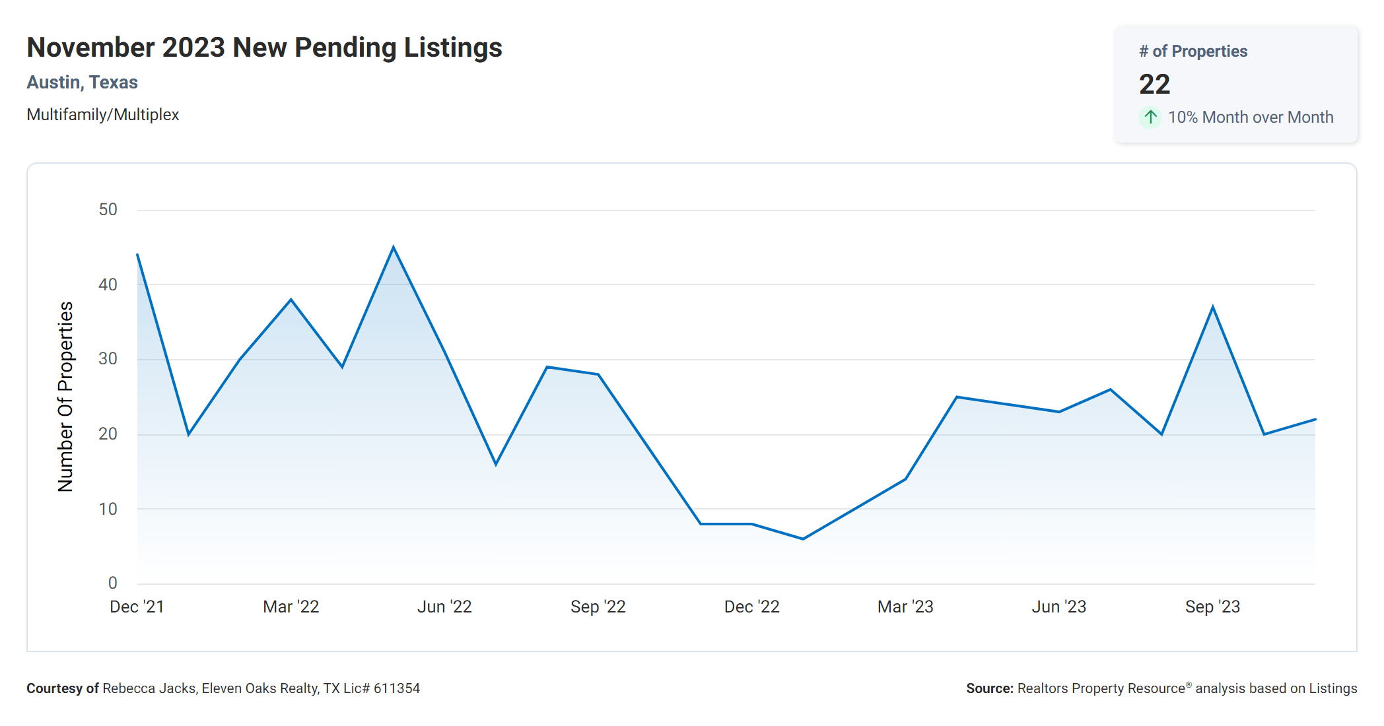Click the # of Properties card heading
Viewport: 1384px width, 726px height.
(1193, 51)
